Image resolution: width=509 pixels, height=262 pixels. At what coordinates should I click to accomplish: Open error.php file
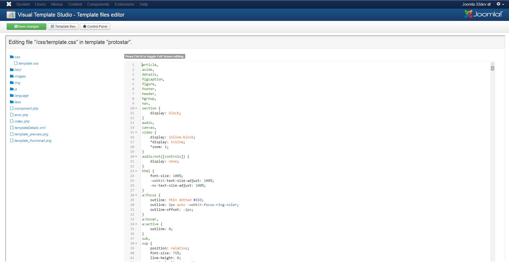point(21,115)
